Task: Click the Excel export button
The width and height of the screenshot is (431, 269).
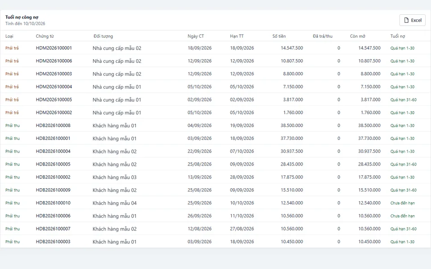Action: pos(412,20)
